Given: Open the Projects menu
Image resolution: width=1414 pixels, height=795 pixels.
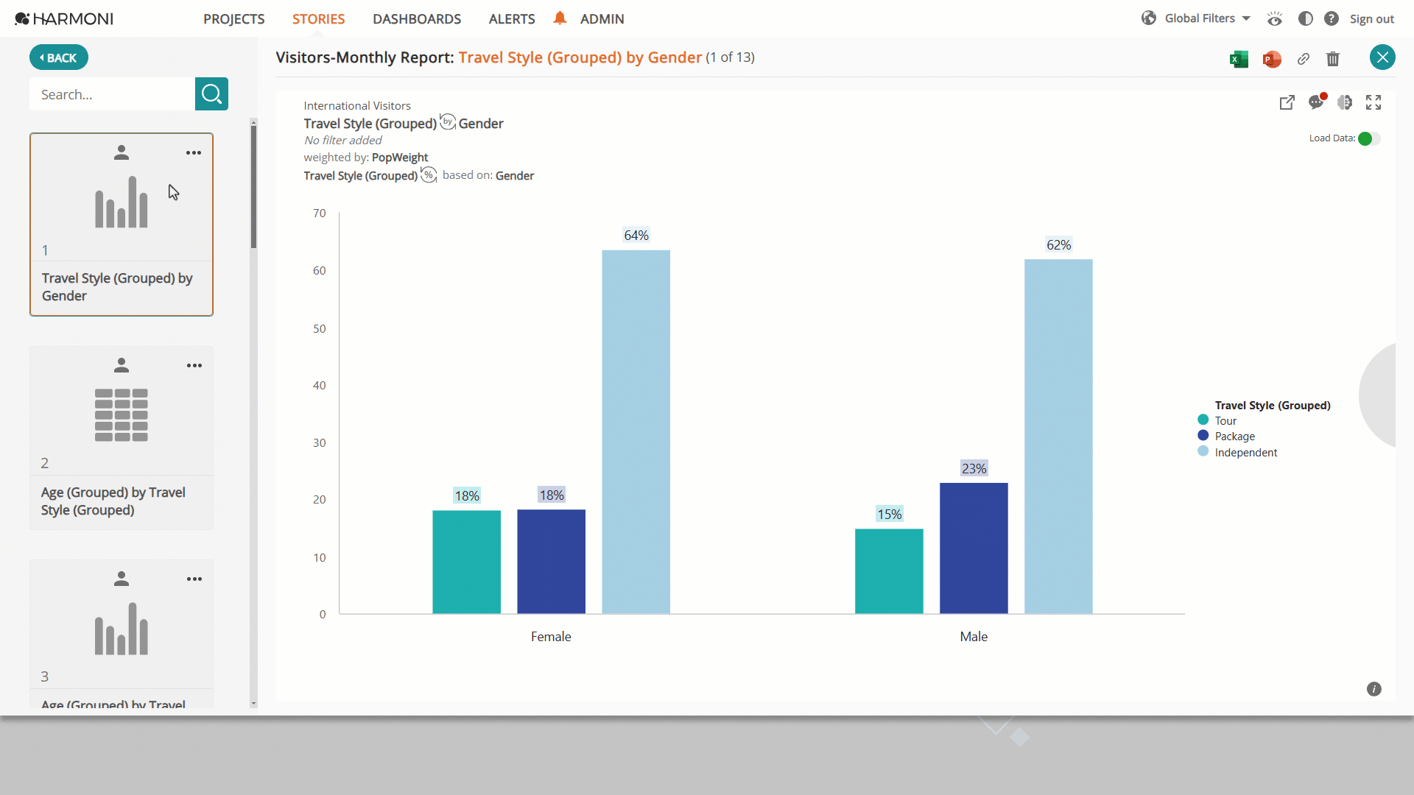Looking at the screenshot, I should [x=234, y=19].
